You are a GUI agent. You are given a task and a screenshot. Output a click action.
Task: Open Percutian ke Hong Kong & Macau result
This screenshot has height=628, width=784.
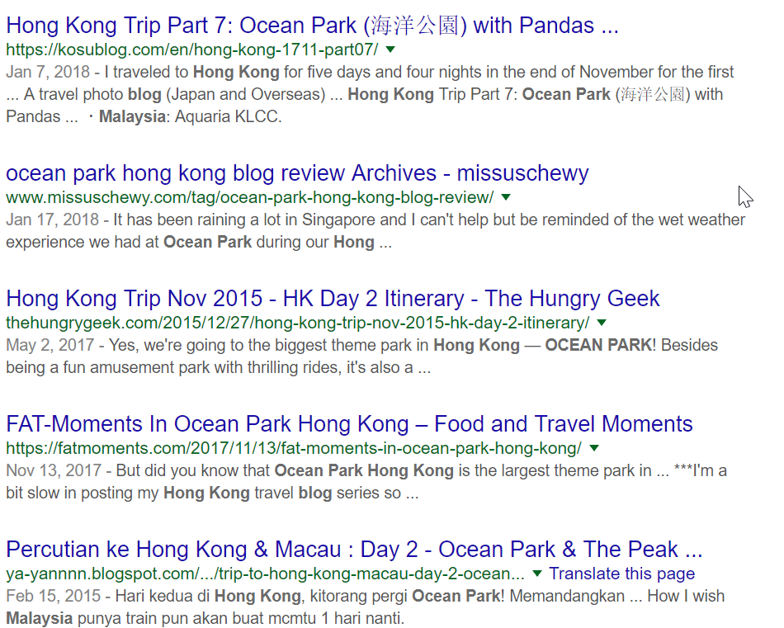tap(354, 550)
